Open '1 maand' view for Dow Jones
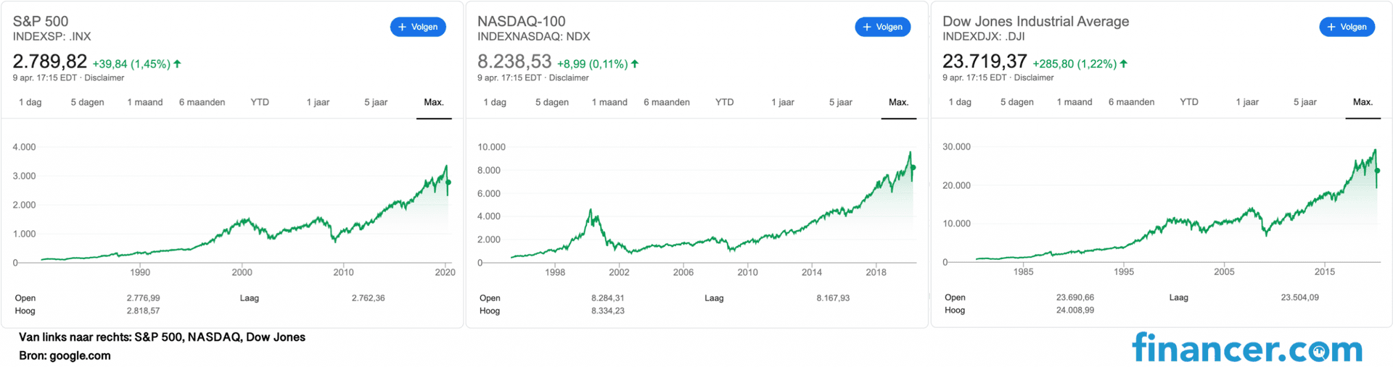 click(1074, 102)
